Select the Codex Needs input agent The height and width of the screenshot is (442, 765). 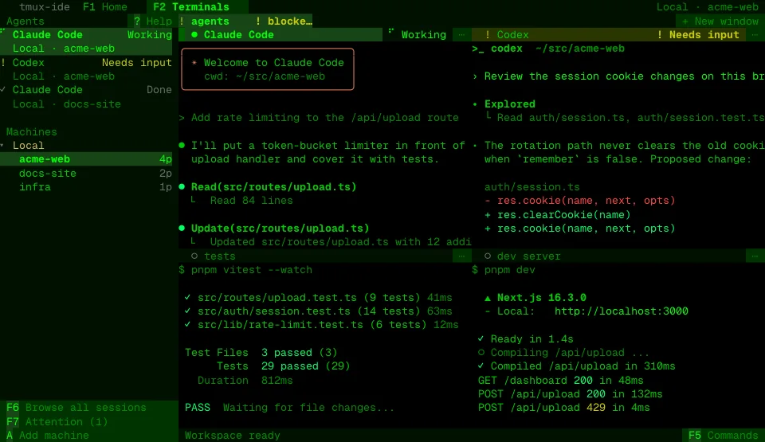86,69
